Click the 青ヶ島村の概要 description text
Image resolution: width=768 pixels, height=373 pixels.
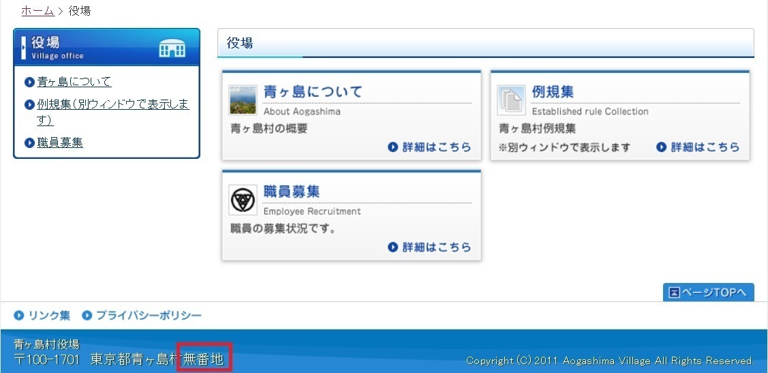coord(269,129)
